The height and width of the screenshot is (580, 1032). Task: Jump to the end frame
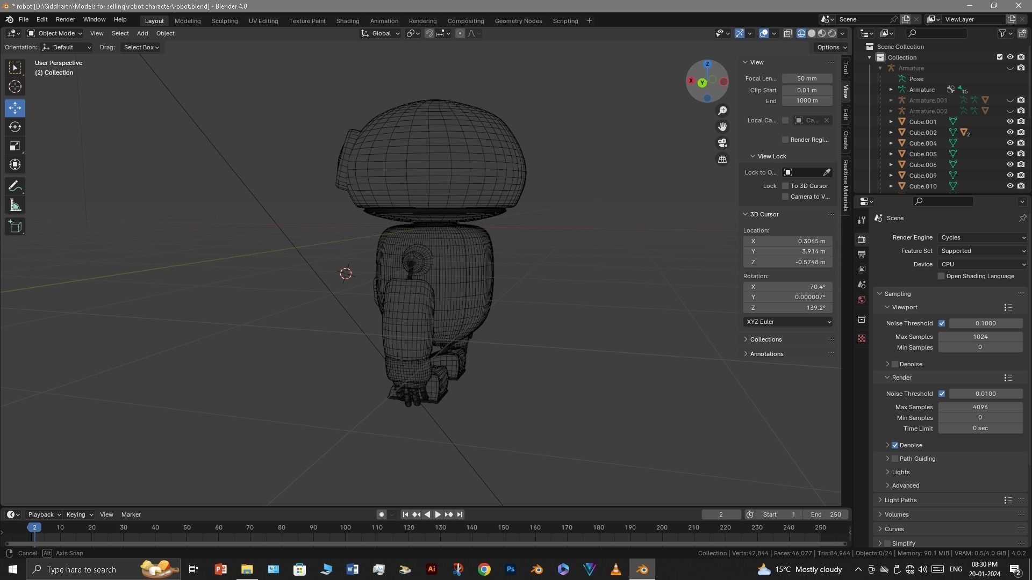(x=460, y=514)
